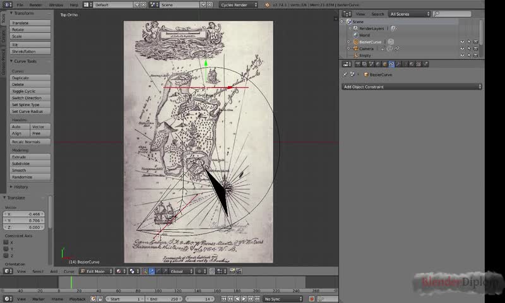
Task: Click the current frame 14 field
Action: click(201, 299)
